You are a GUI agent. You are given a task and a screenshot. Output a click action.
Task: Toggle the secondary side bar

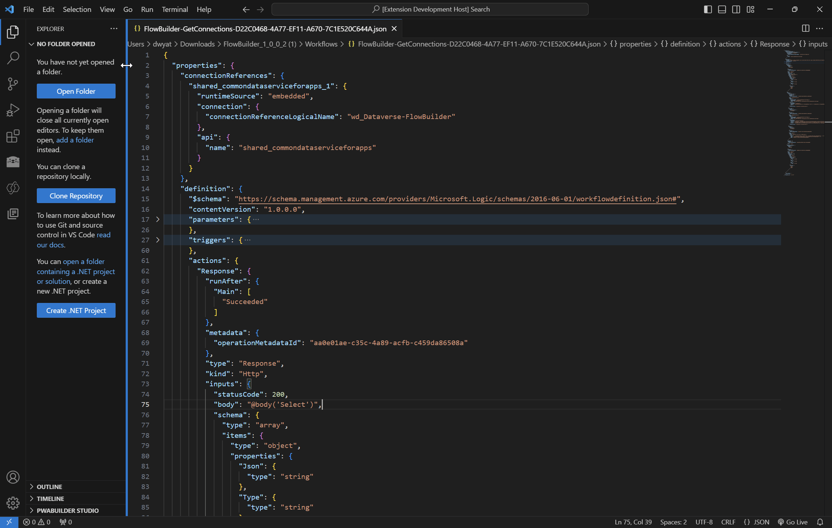736,9
